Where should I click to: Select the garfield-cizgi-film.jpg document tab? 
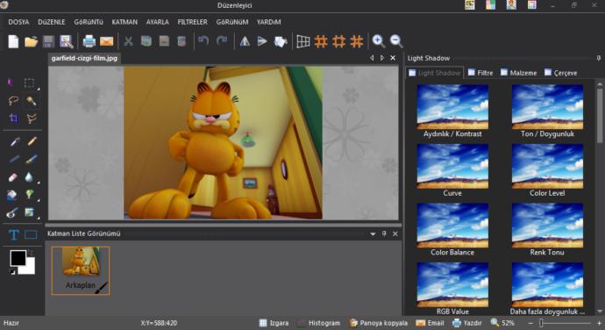84,58
